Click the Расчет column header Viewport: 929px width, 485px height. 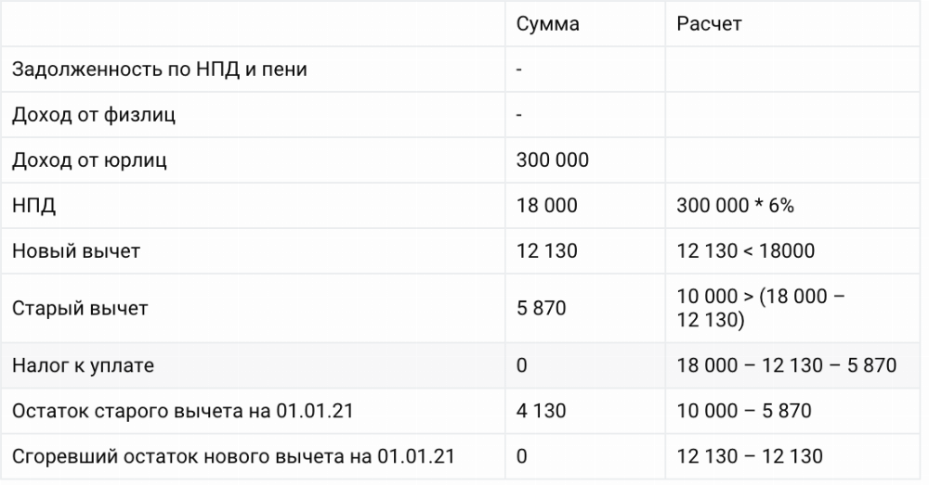tap(710, 24)
